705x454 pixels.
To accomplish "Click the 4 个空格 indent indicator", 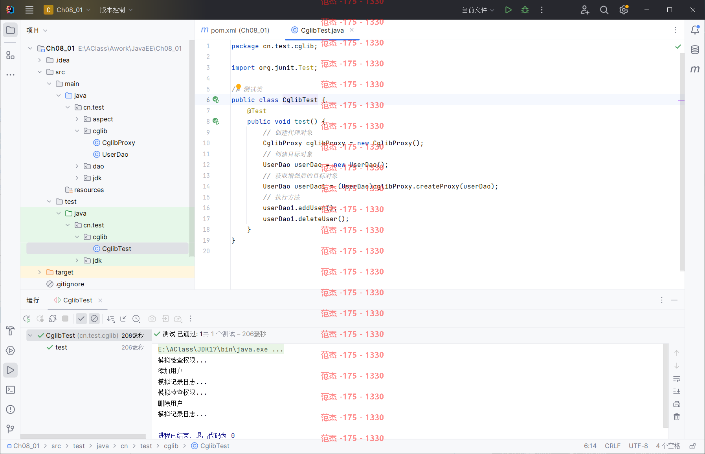I will [x=668, y=446].
